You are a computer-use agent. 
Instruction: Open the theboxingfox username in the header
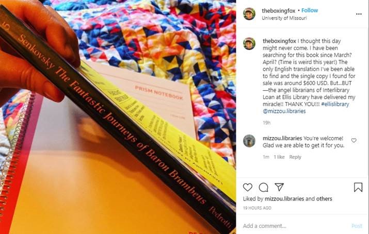278,11
